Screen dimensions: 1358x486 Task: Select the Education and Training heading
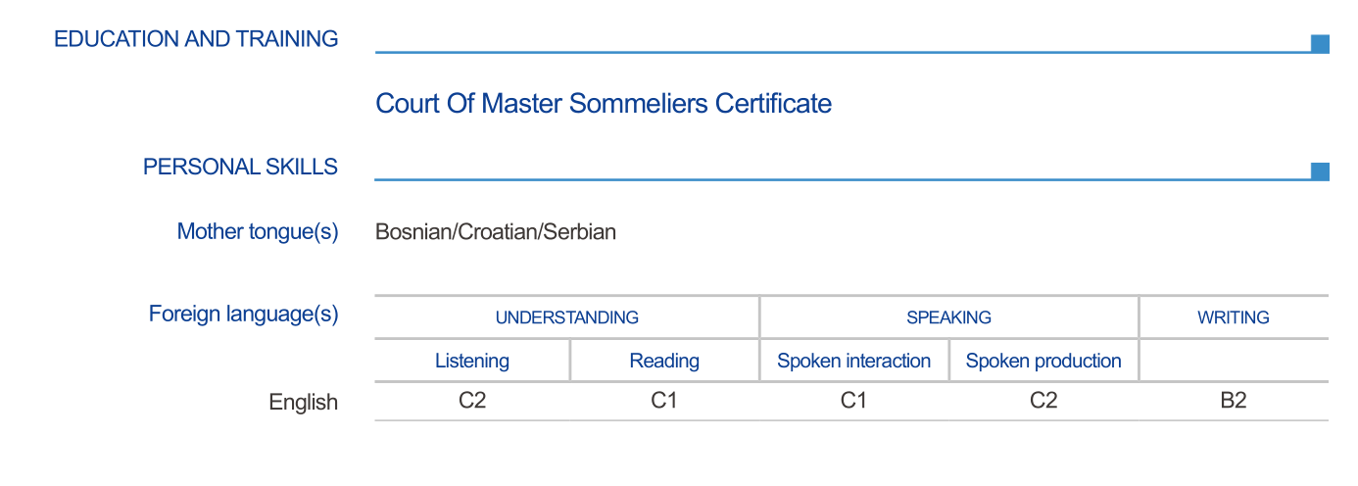(196, 39)
